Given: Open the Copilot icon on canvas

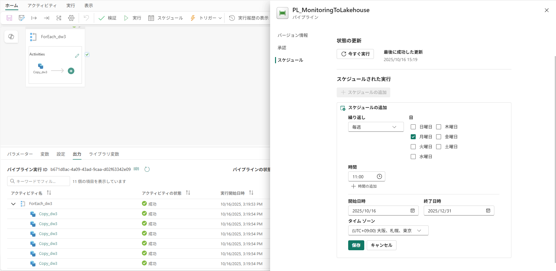Looking at the screenshot, I should coord(11,37).
